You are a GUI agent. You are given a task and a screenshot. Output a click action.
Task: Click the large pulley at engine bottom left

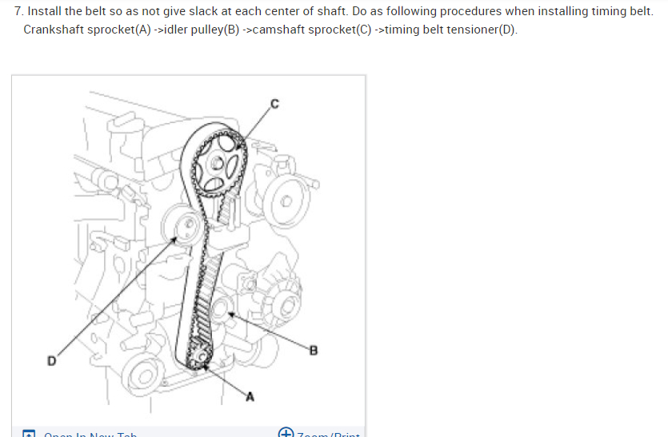coord(144,376)
